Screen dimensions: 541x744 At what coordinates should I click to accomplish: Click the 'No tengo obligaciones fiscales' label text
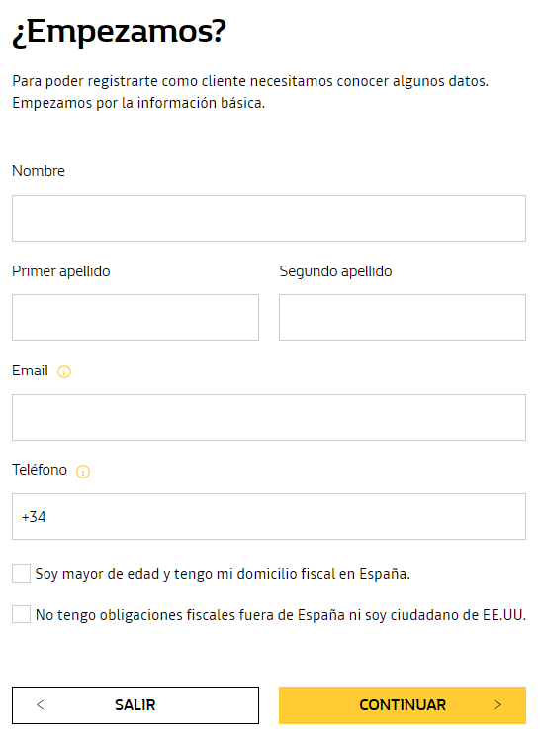281,615
